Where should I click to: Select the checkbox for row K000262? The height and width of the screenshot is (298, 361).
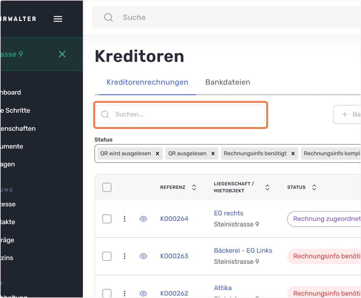point(107,293)
